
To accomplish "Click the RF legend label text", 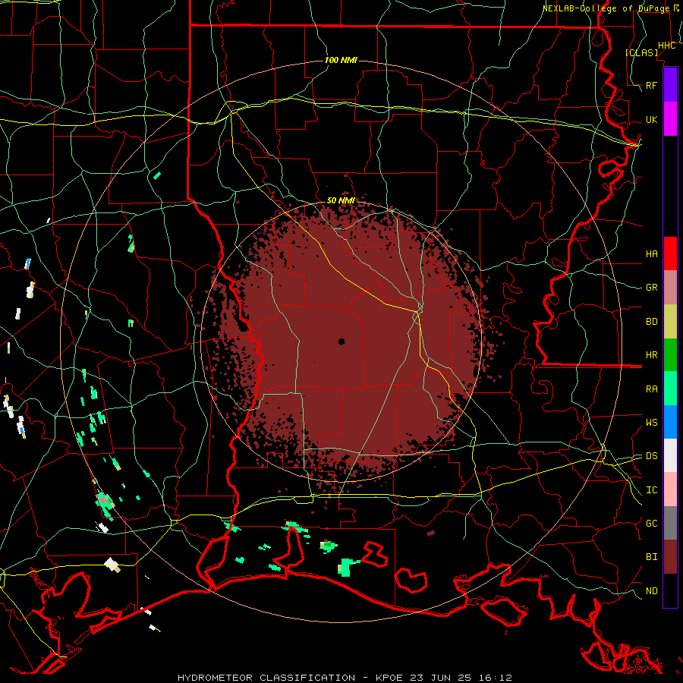I will click(x=652, y=86).
